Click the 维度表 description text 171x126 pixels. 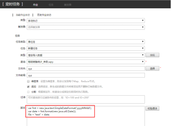pos(68,81)
